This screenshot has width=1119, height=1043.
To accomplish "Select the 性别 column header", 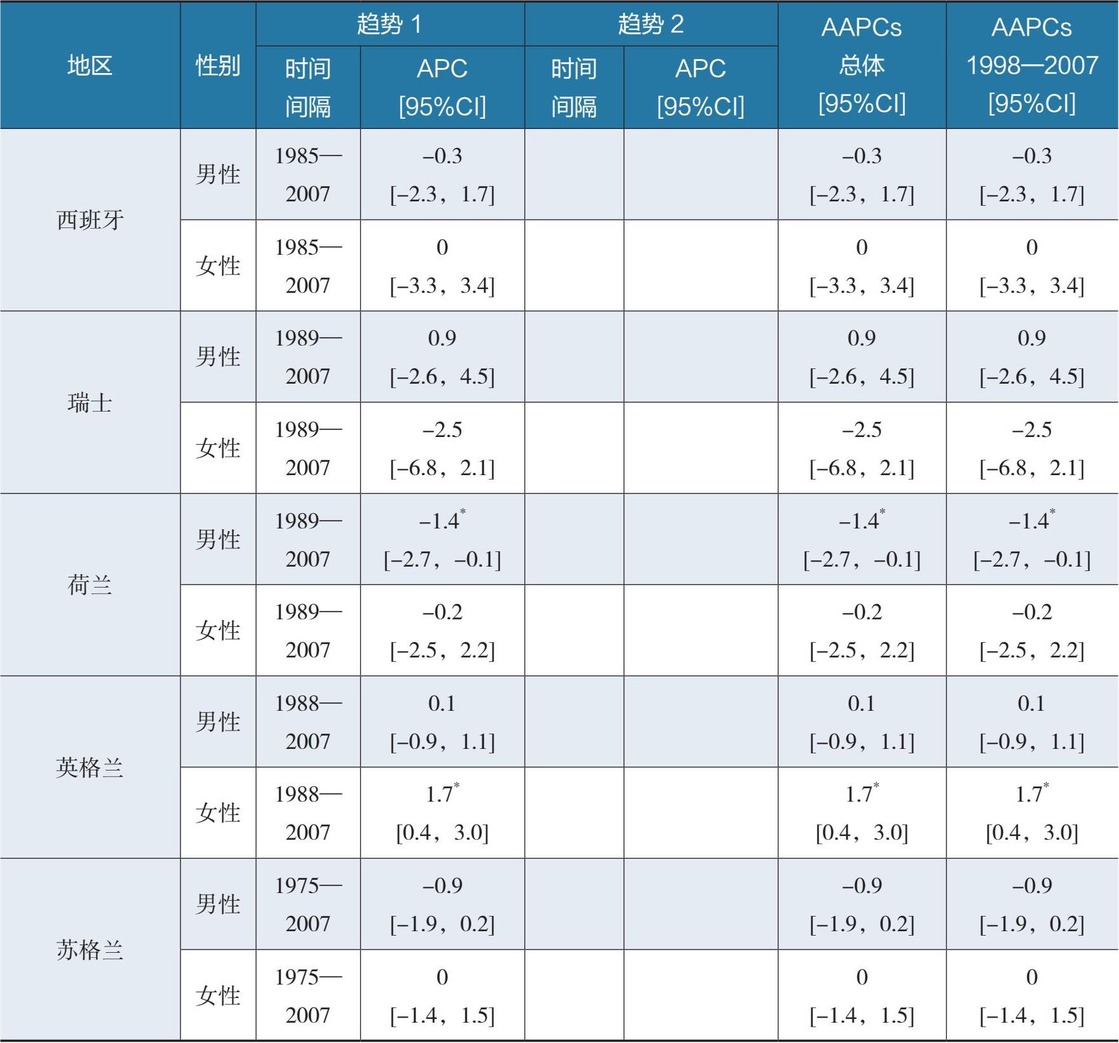I will 218,65.
